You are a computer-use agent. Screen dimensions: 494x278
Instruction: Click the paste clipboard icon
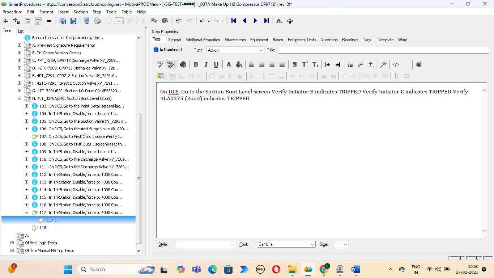165,21
